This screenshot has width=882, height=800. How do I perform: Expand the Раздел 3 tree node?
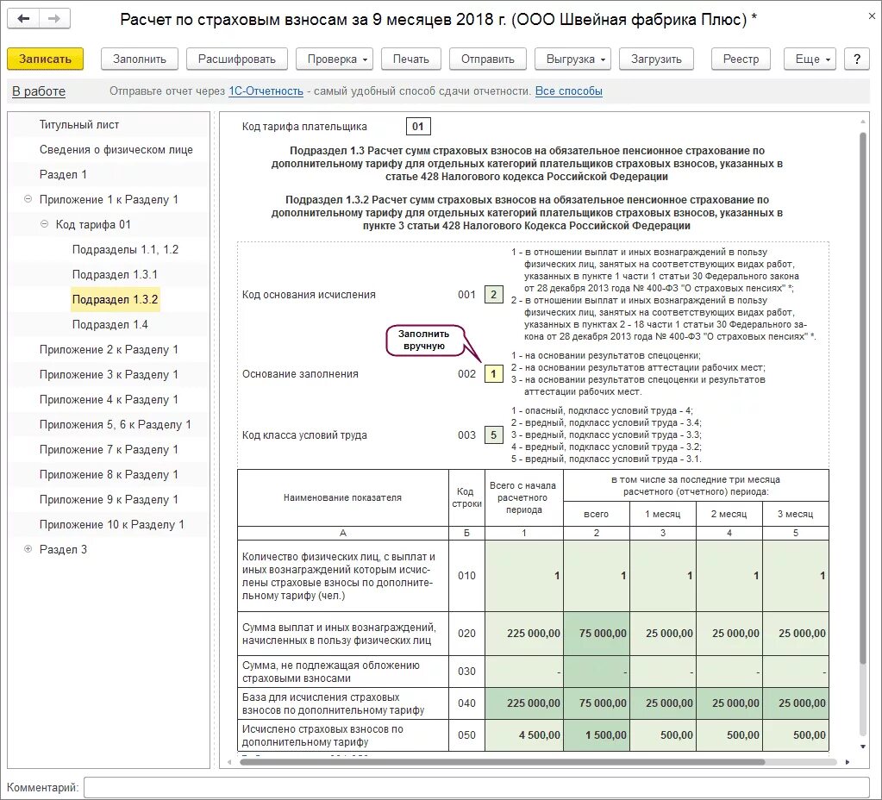coord(28,549)
